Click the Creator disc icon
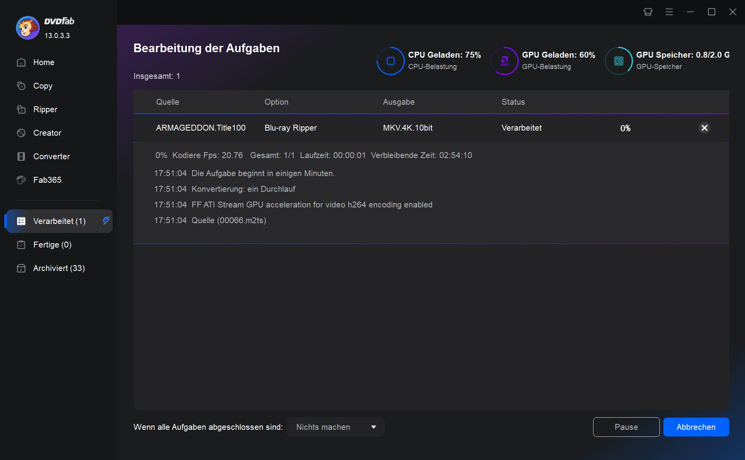Viewport: 745px width, 460px height. (x=21, y=133)
